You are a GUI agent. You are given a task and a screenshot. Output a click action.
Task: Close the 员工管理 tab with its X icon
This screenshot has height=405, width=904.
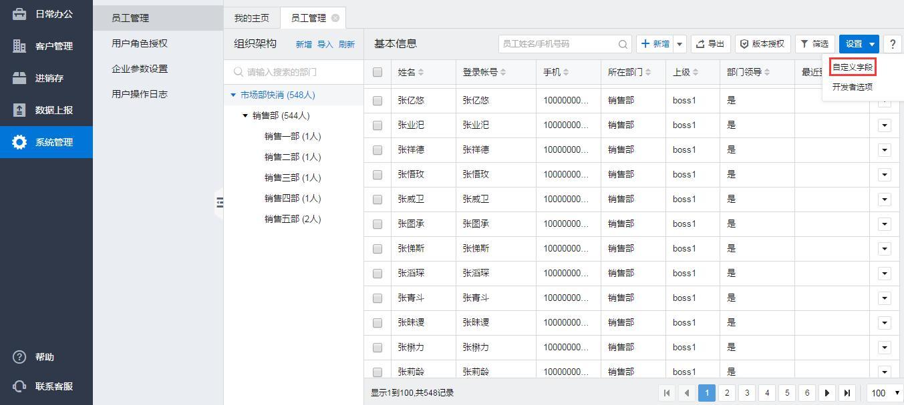point(335,18)
